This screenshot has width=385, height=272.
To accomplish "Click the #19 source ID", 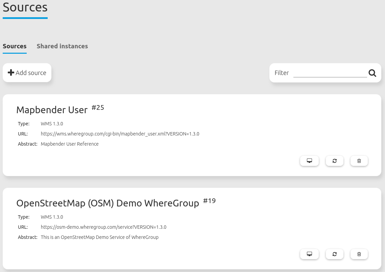I will click(209, 201).
